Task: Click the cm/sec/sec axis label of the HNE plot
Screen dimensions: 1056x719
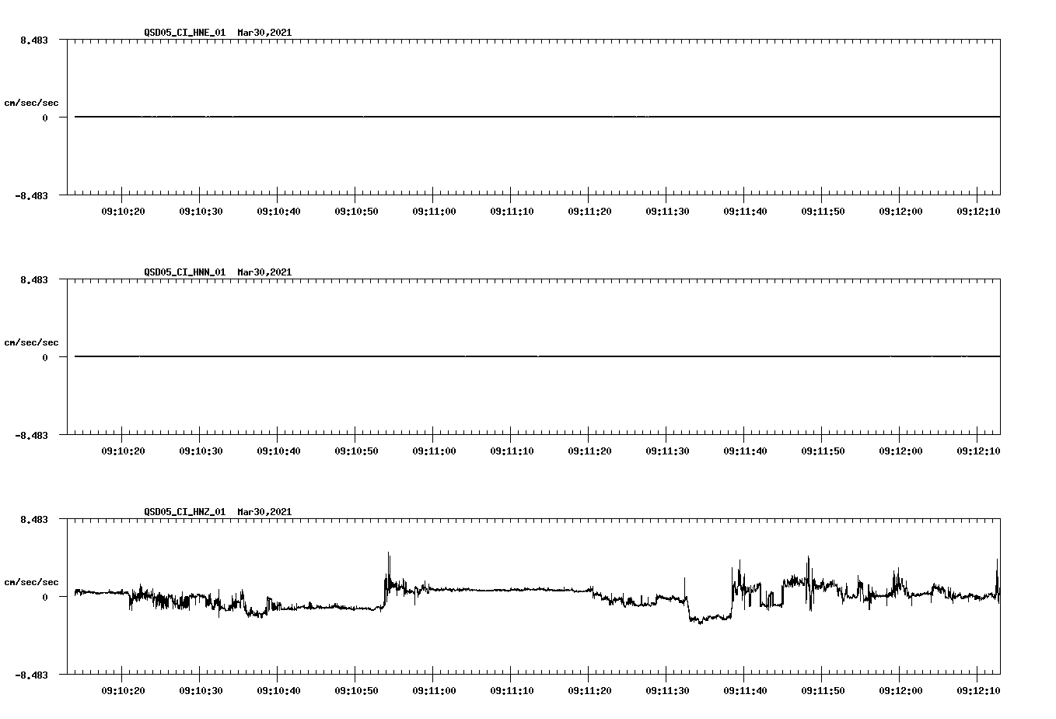Action: (32, 102)
